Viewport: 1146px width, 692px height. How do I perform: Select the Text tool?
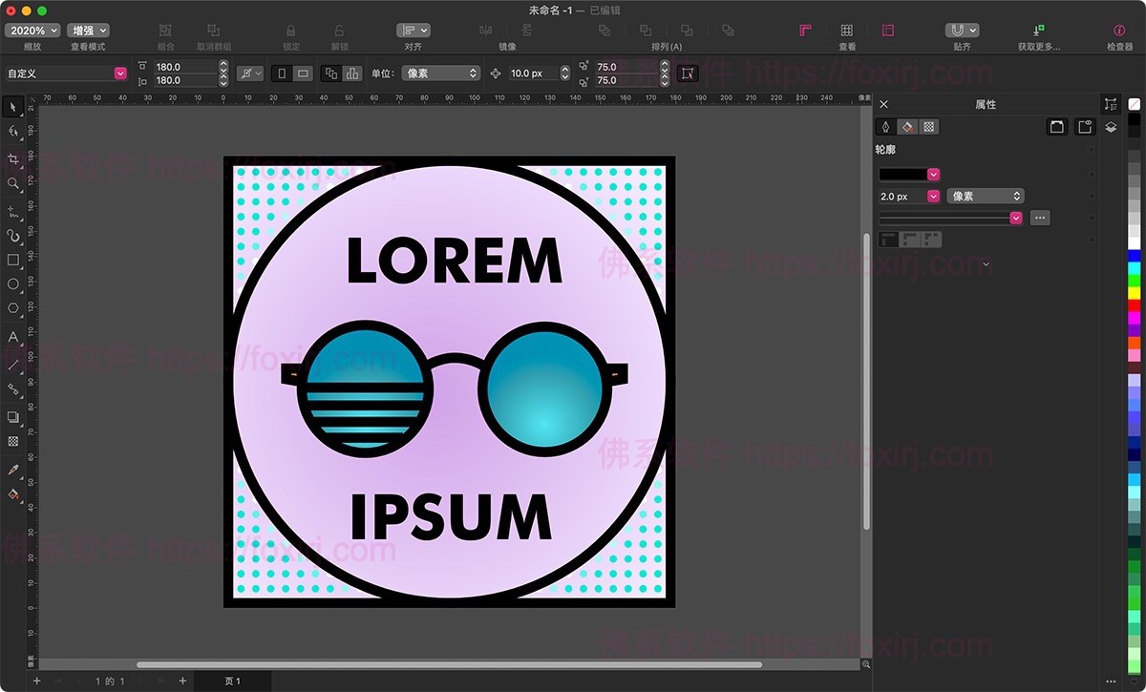pos(12,337)
